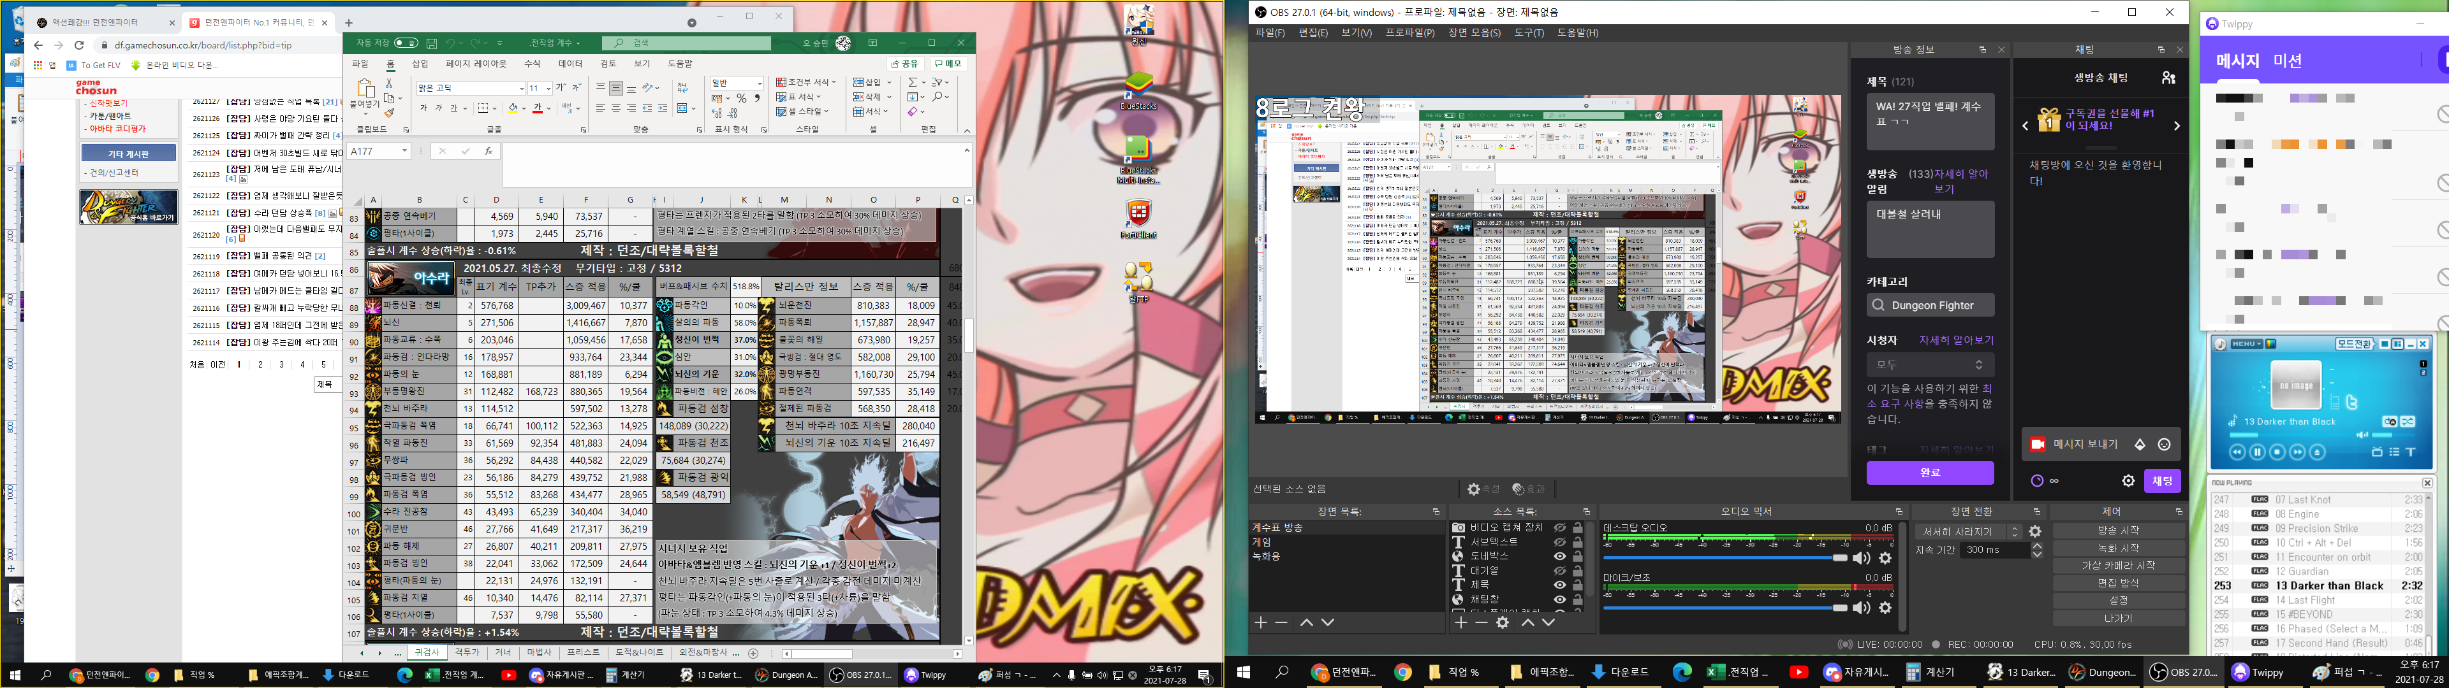The image size is (2449, 688).
Task: Open the 맑은 고딕 font name dropdown
Action: tap(521, 89)
